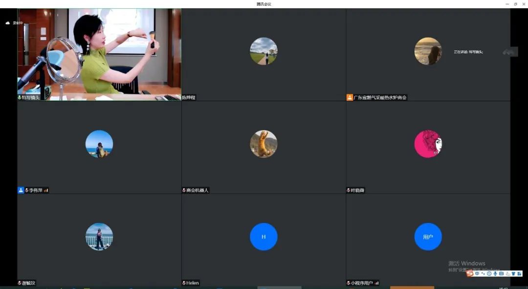Click Helen's blue H avatar

coord(264,237)
